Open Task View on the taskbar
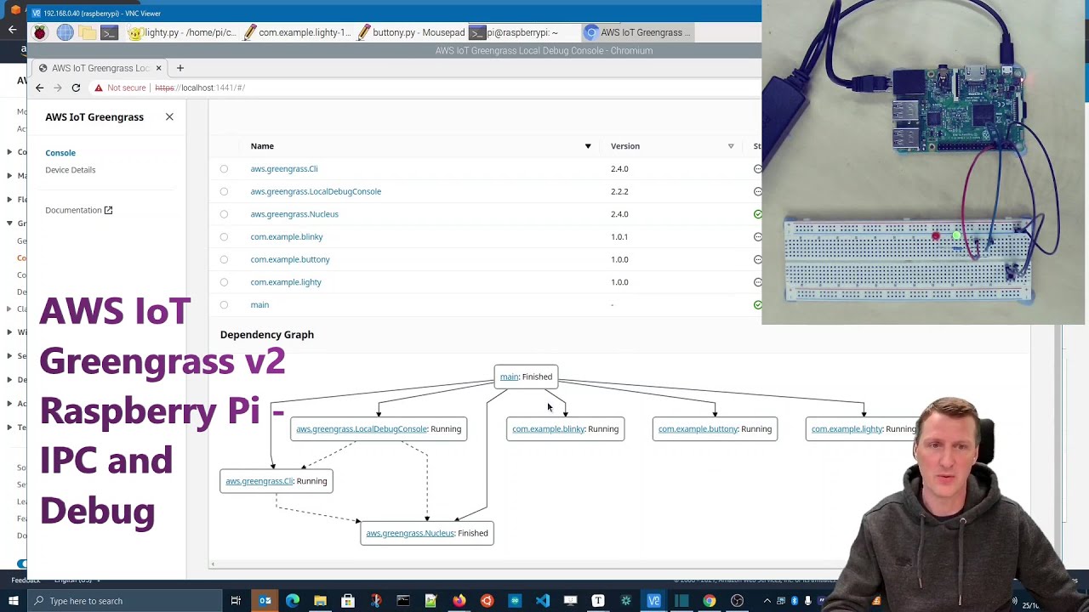Screen dimensions: 1089x612 tap(236, 601)
